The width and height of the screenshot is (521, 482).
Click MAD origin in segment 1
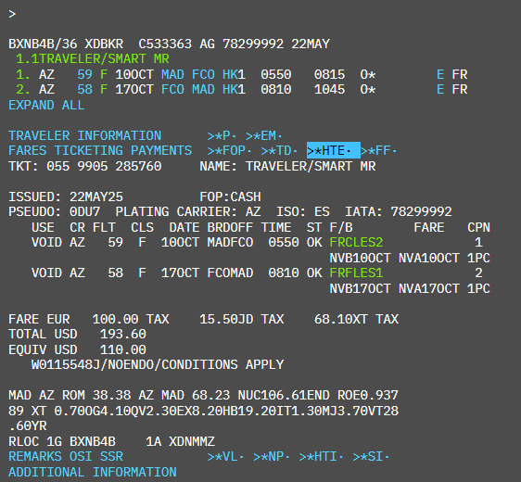point(172,74)
